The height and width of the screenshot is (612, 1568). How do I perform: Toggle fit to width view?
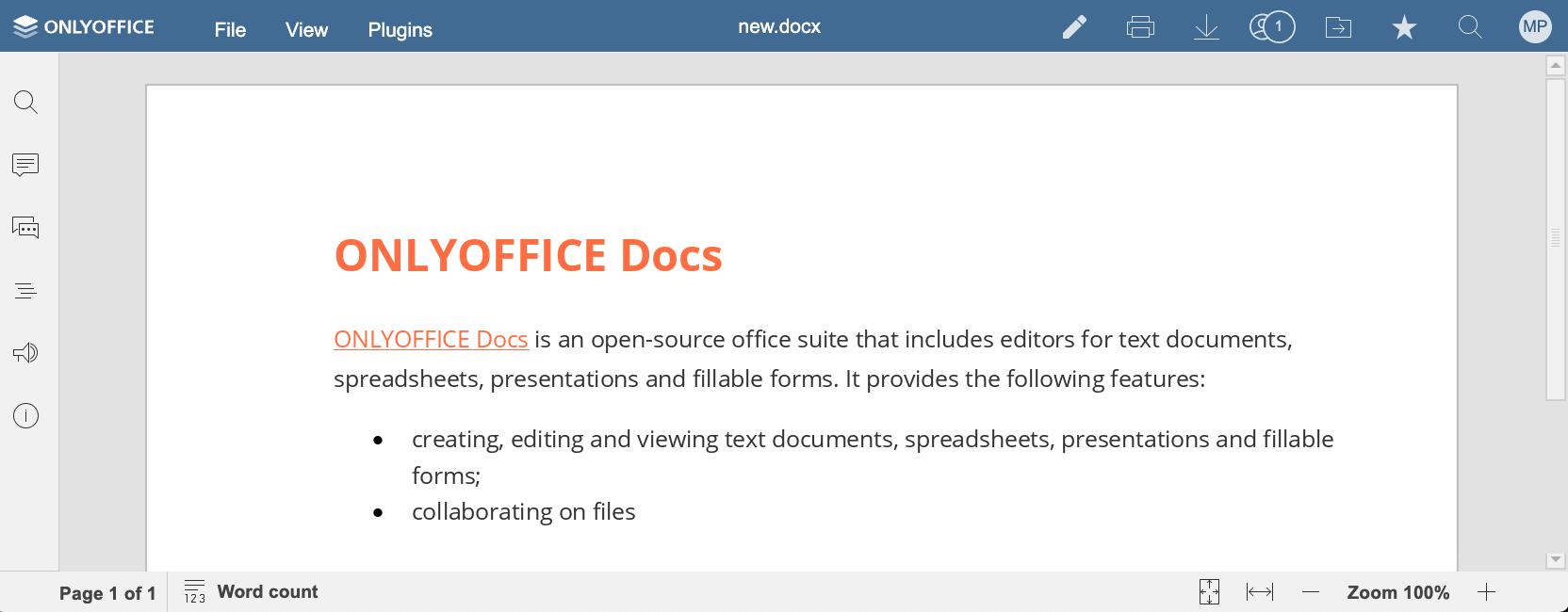1259,591
